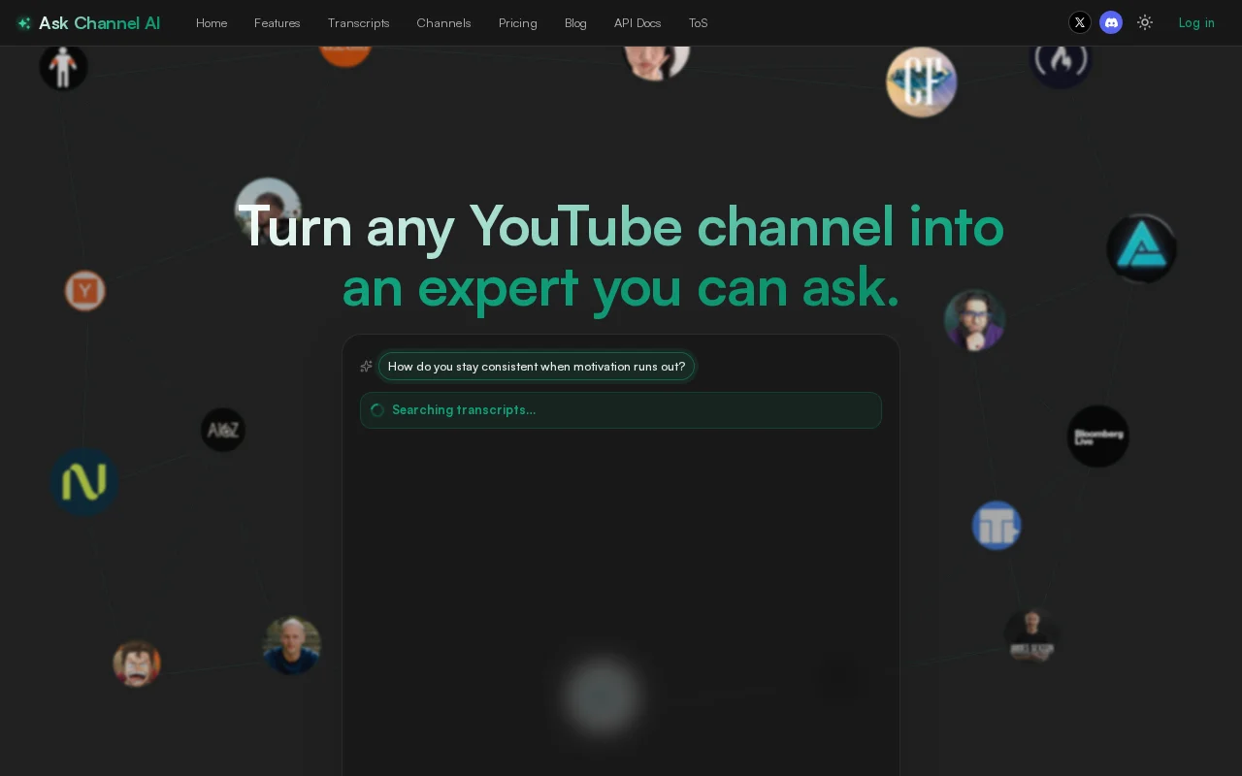Select the teal triangle logo channel avatar
This screenshot has width=1242, height=776.
[x=1142, y=248]
